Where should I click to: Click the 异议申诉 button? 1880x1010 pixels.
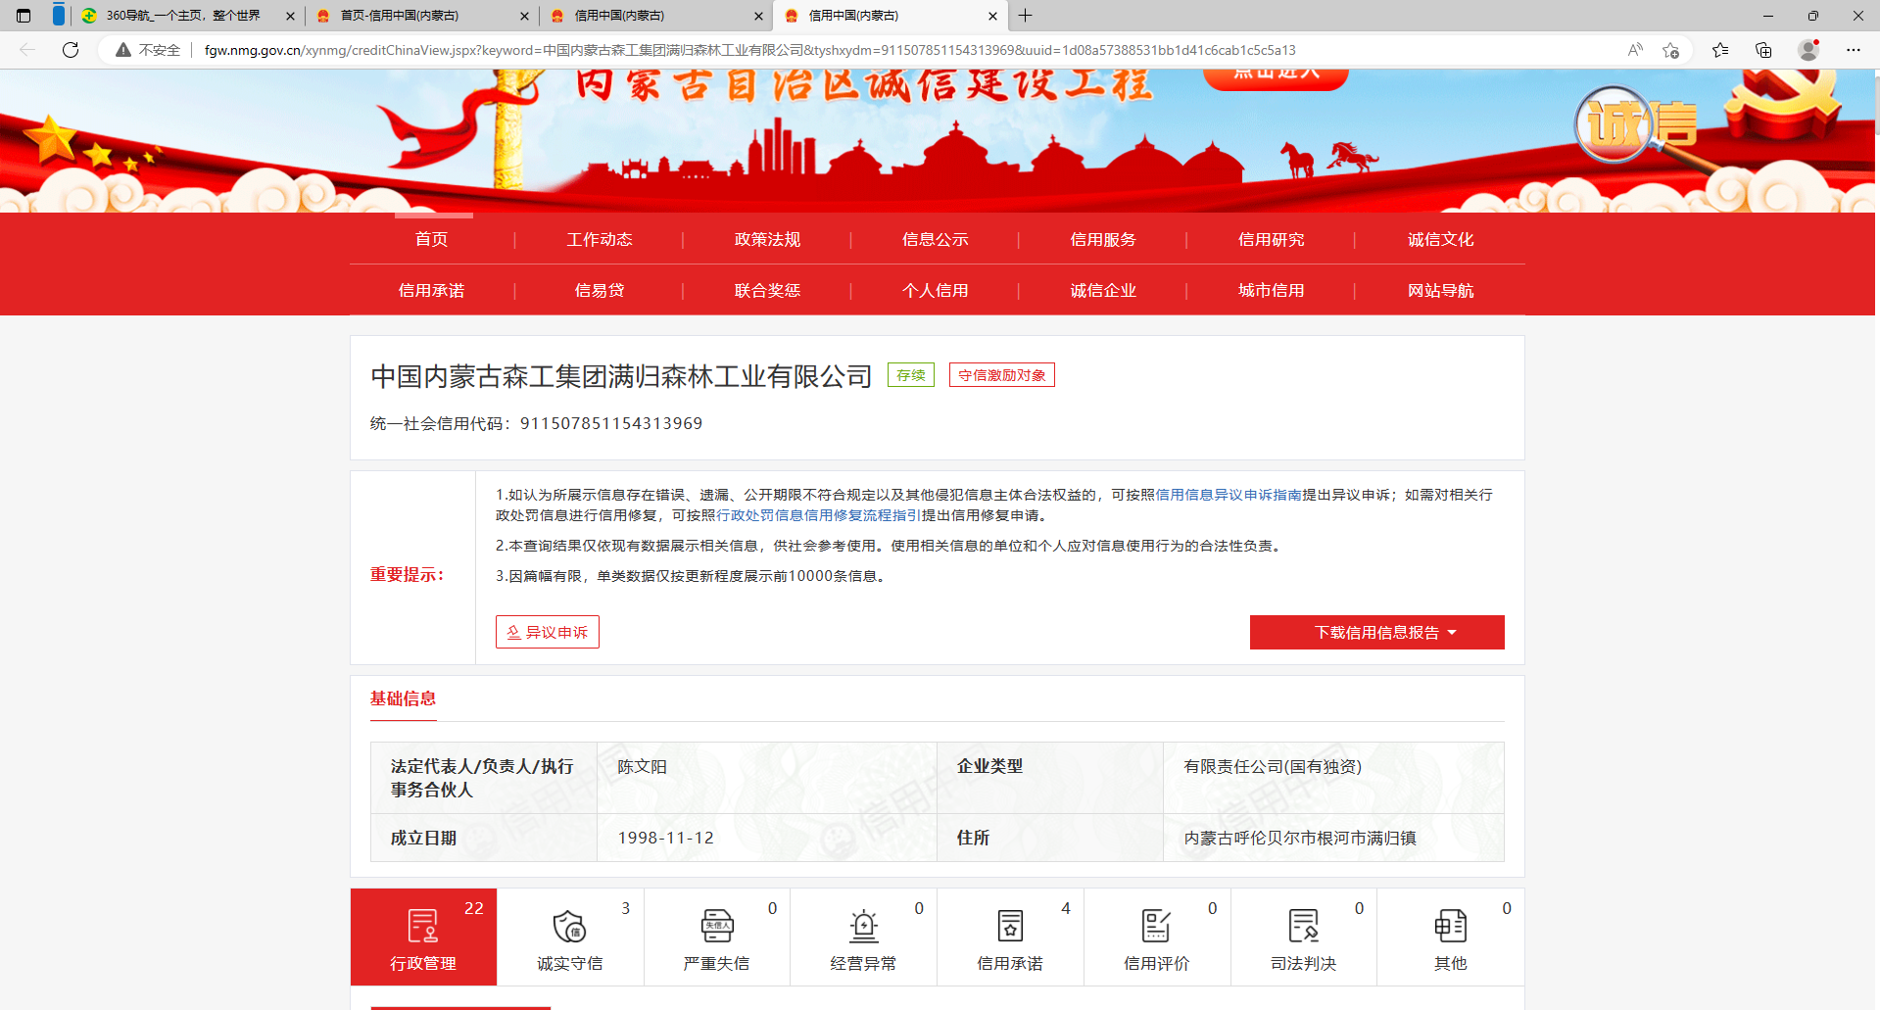tap(547, 632)
